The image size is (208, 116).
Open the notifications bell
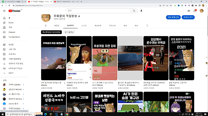pos(194,11)
